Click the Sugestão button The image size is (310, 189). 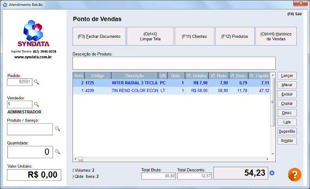[x=287, y=131]
